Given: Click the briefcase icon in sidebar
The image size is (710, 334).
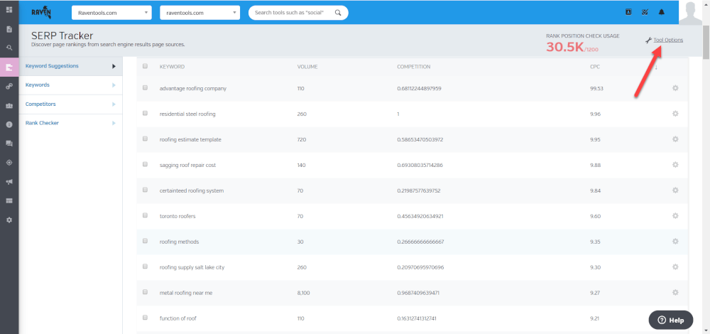Looking at the screenshot, I should (9, 105).
